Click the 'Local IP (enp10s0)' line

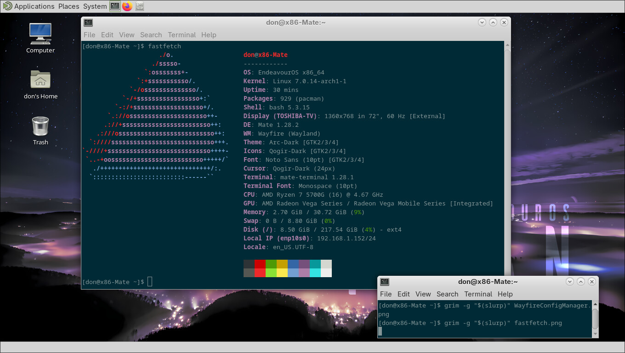(x=310, y=239)
